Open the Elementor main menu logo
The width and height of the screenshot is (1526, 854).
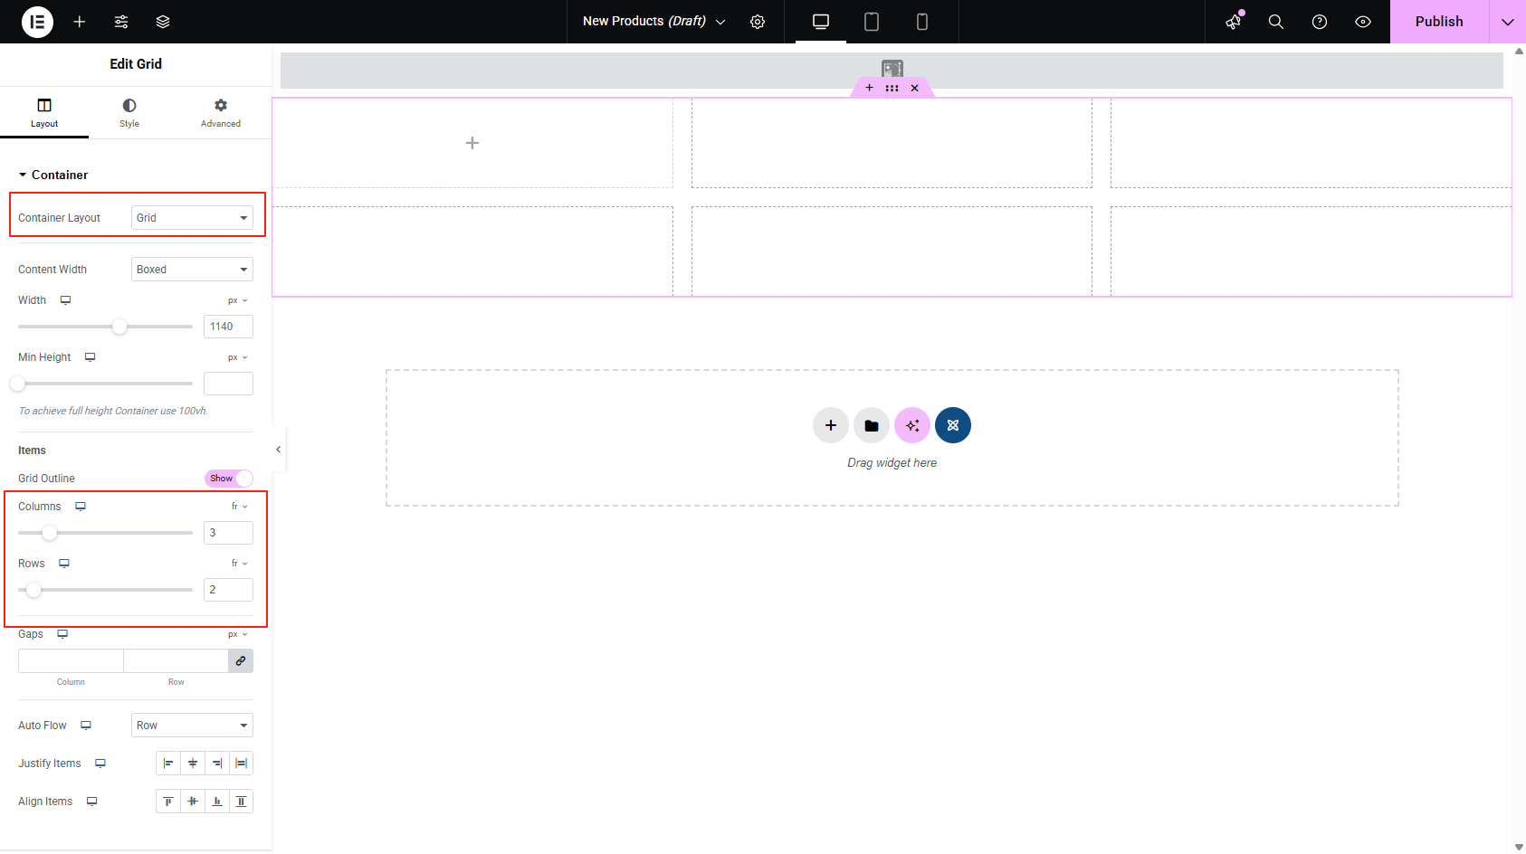point(37,22)
